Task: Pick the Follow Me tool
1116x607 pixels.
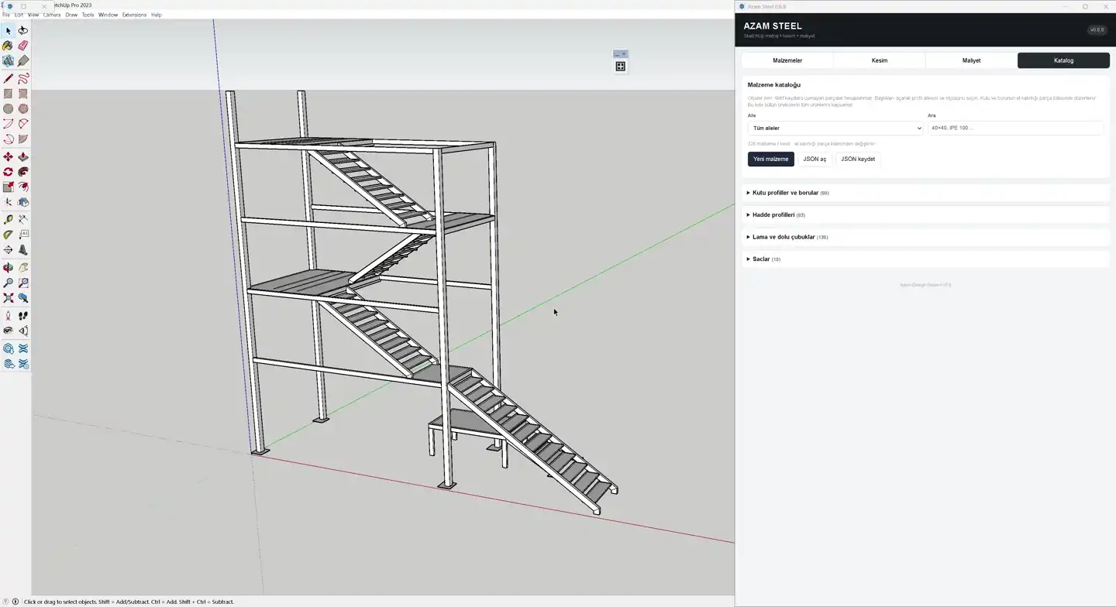Action: point(23,172)
